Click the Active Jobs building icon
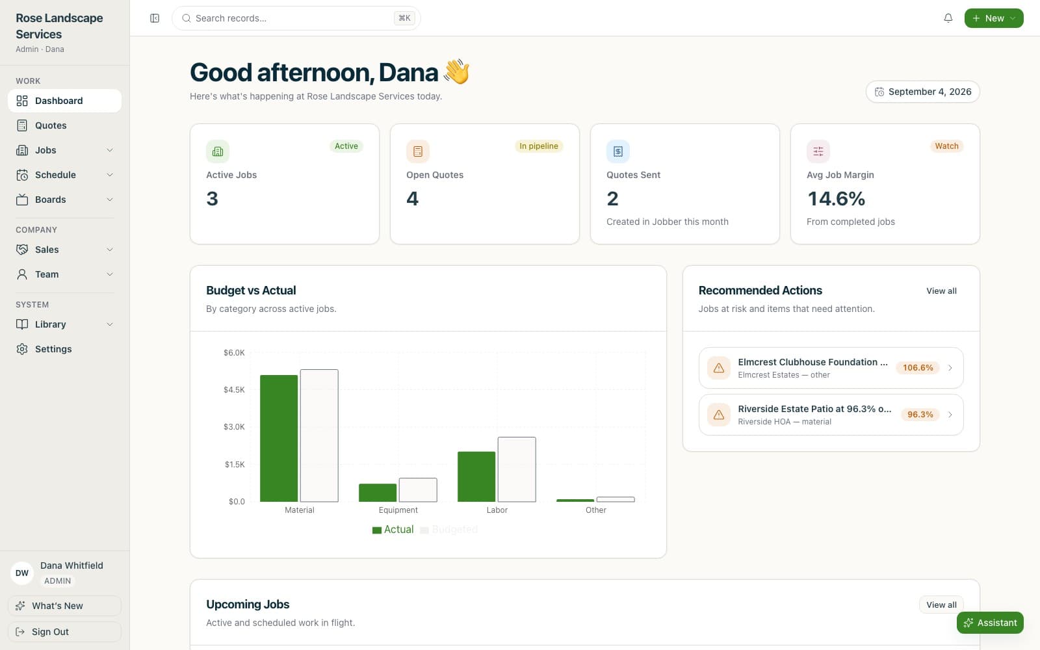 (218, 151)
